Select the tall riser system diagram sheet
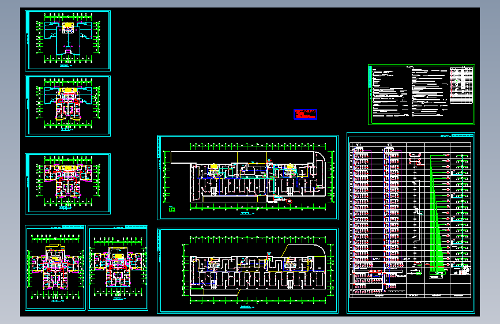Screen dimensions: 500x324 coord(411,223)
